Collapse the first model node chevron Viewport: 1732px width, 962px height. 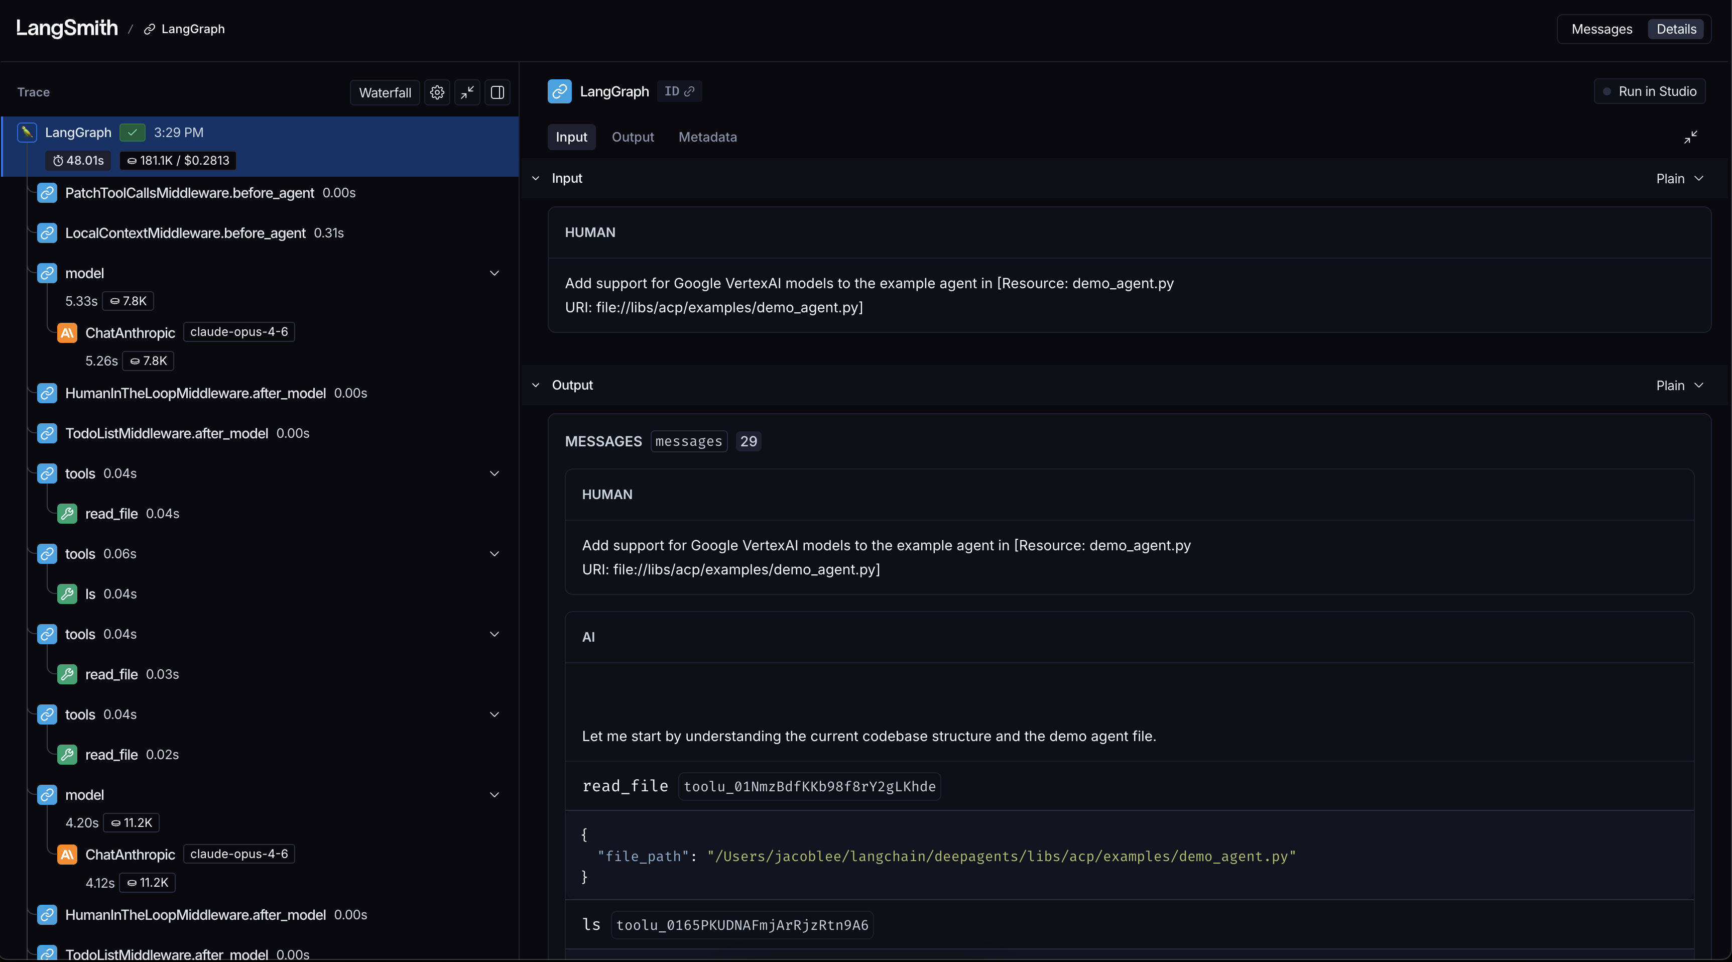click(494, 273)
